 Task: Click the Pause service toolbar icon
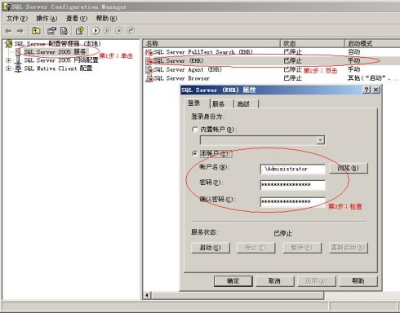(x=108, y=30)
